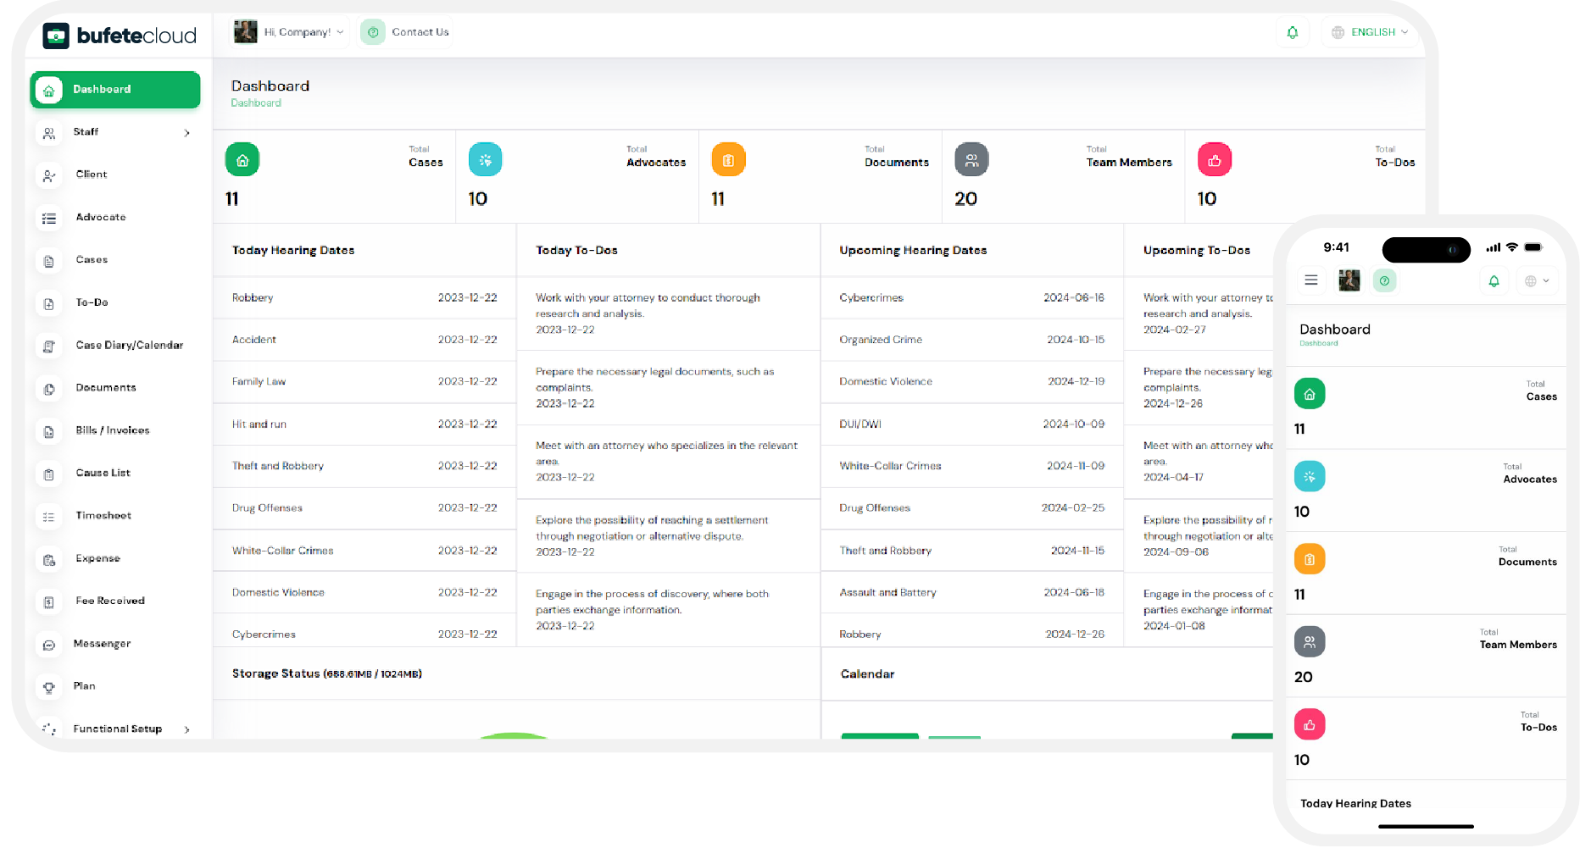The height and width of the screenshot is (848, 1591).
Task: Open Case Diary/Calendar page
Action: tap(130, 346)
